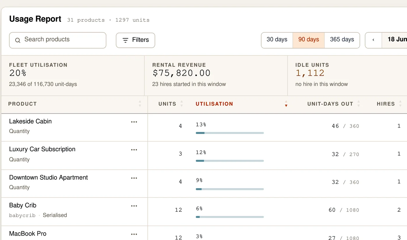Click the 13% utilisation value
Image resolution: width=407 pixels, height=240 pixels.
[201, 125]
